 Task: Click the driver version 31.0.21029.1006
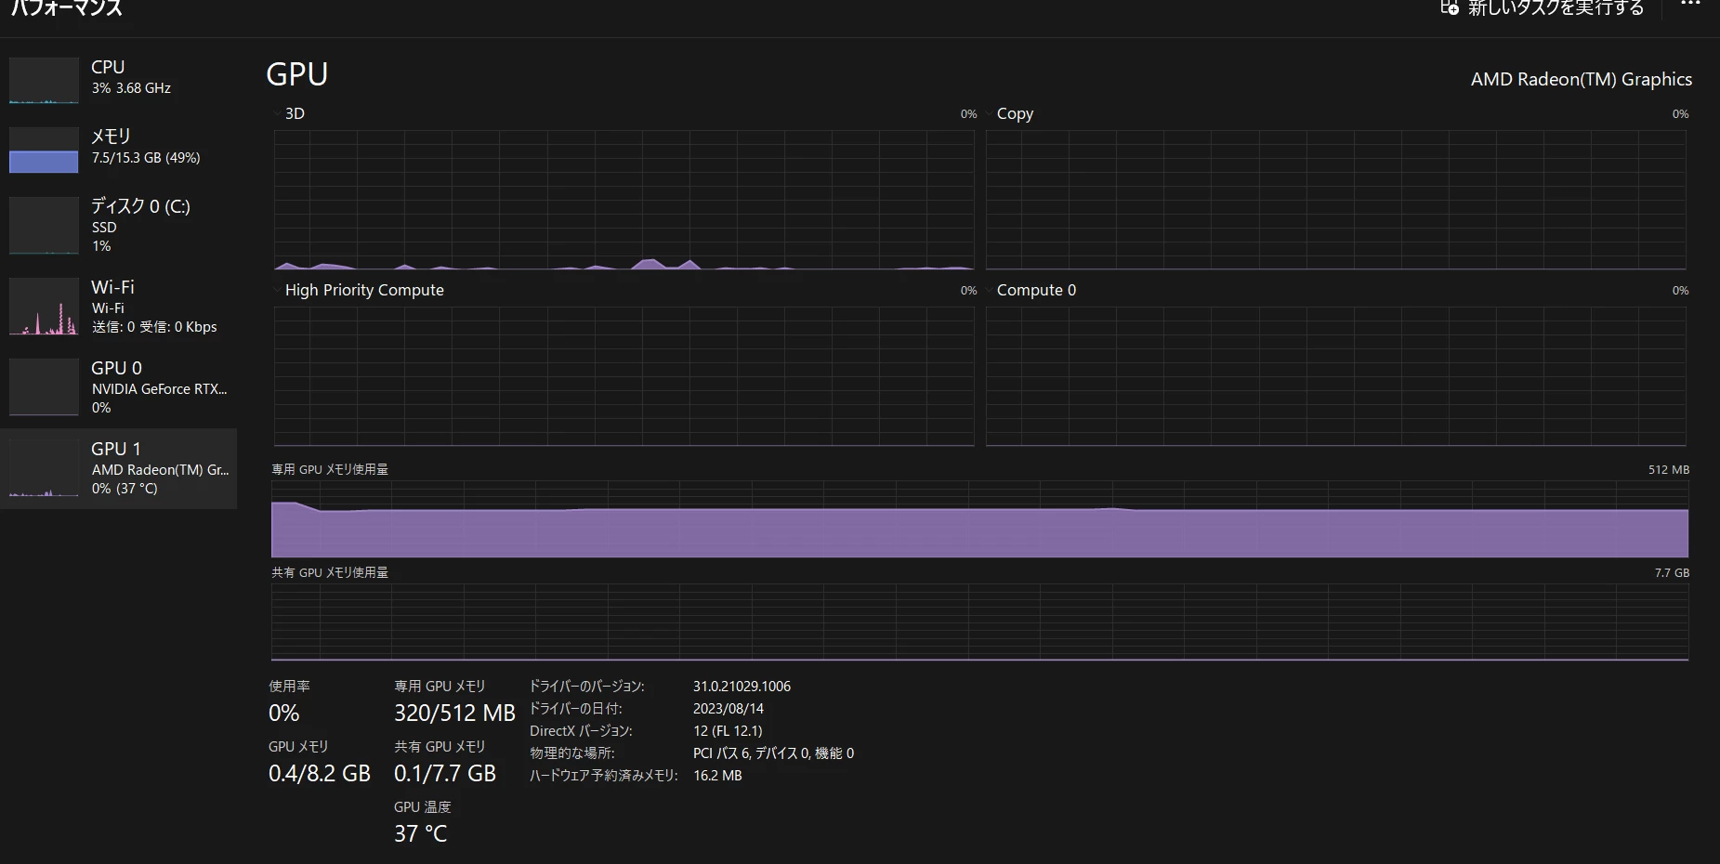tap(742, 687)
